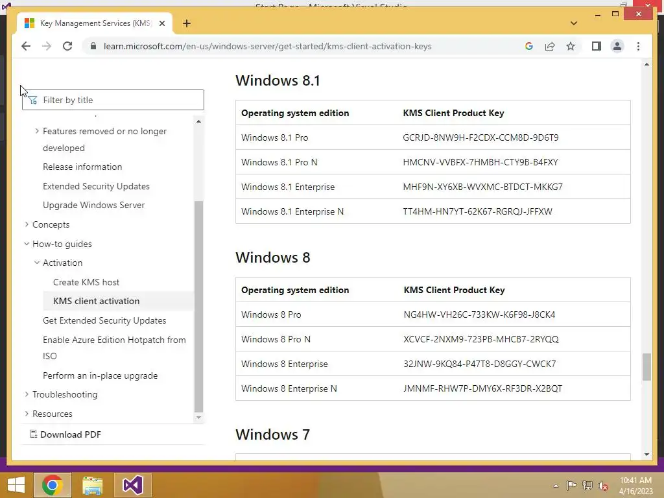This screenshot has width=664, height=498.
Task: Expand the Resources section
Action: 27,414
